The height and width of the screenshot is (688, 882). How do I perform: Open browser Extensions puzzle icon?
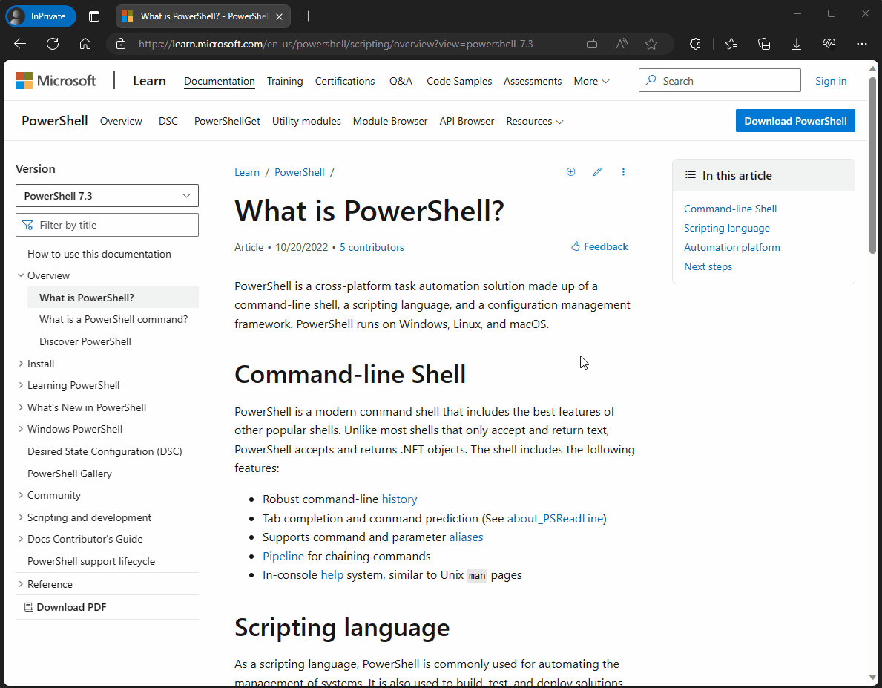695,44
